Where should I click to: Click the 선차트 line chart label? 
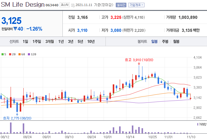[14, 42]
